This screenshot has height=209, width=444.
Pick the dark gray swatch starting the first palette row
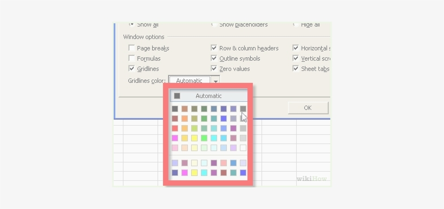175,109
